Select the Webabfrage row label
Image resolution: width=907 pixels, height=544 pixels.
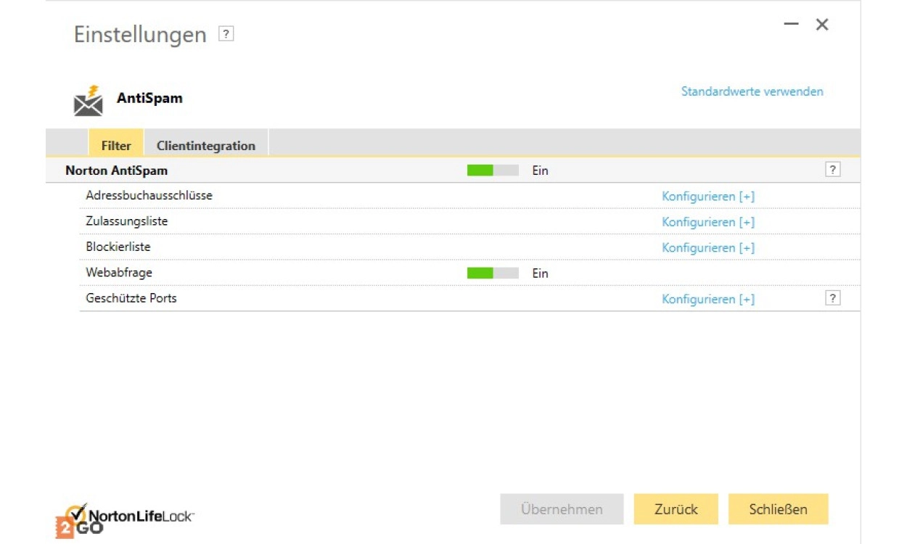click(119, 273)
